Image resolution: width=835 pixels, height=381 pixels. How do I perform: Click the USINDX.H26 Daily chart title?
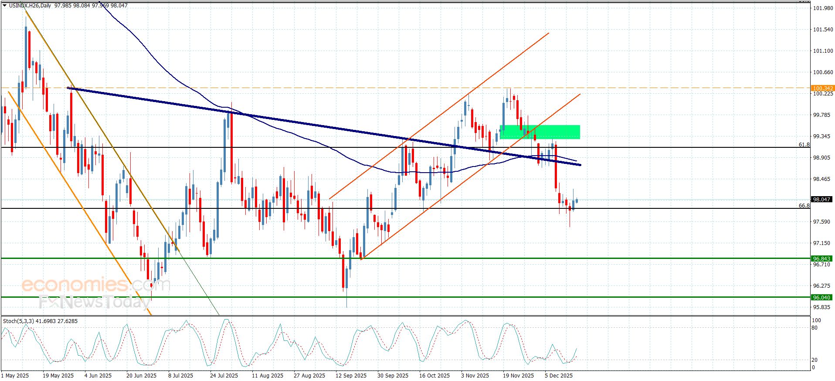coord(30,6)
